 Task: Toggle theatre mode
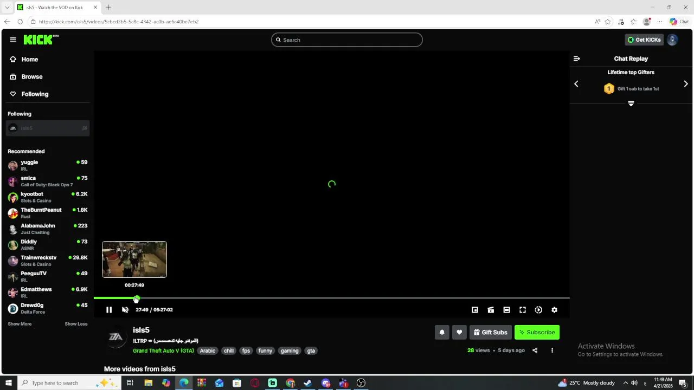tap(506, 310)
